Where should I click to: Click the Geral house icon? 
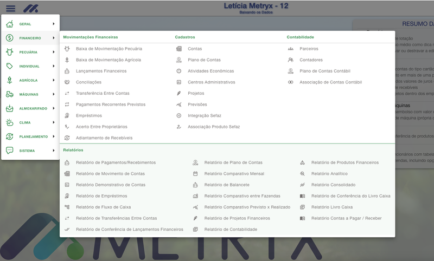[9, 24]
